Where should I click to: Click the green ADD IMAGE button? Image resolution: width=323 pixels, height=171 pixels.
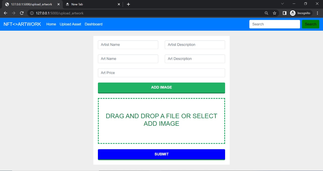161,88
